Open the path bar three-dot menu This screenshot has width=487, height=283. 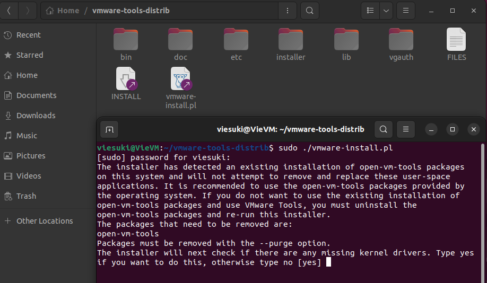click(x=288, y=11)
